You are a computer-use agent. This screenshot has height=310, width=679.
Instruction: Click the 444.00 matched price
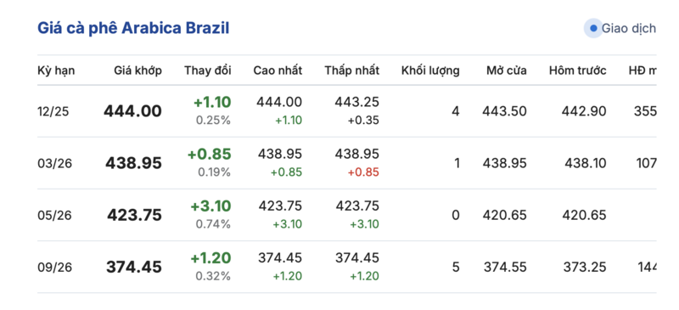coord(132,111)
